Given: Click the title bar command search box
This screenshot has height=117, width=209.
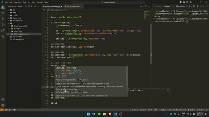Looking at the screenshot, I should point(108,2).
